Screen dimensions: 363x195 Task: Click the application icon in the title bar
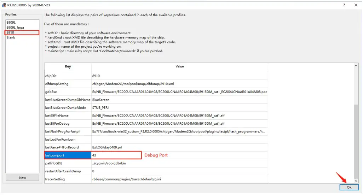4,5
